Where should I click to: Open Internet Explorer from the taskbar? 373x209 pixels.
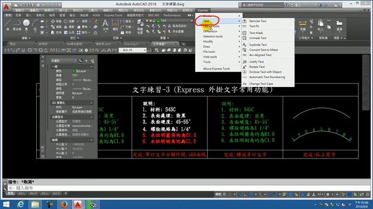pos(21,204)
